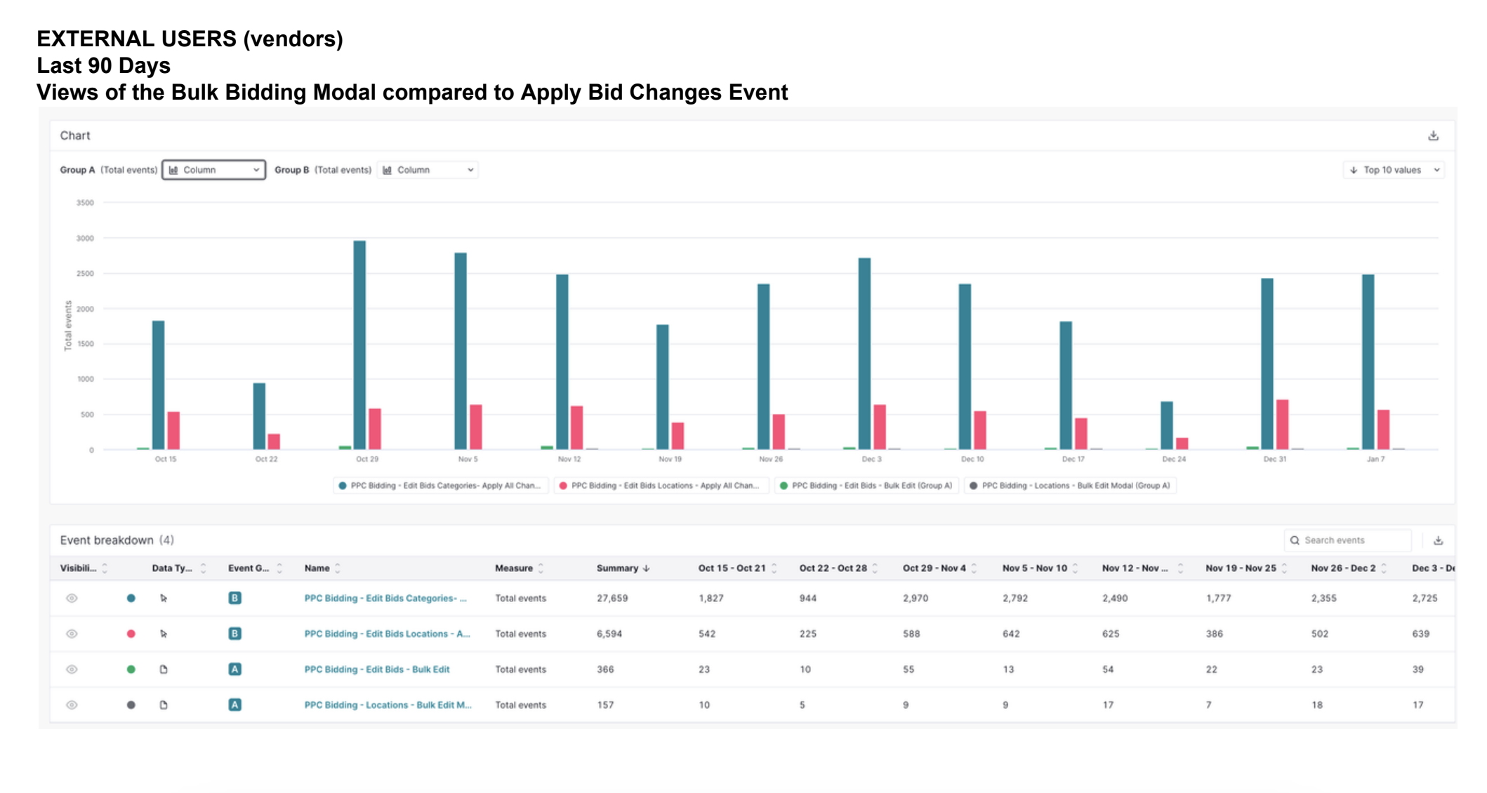Sort by Oct 15 - Oct 21 column header
Viewport: 1487px width, 793px height.
[x=732, y=568]
